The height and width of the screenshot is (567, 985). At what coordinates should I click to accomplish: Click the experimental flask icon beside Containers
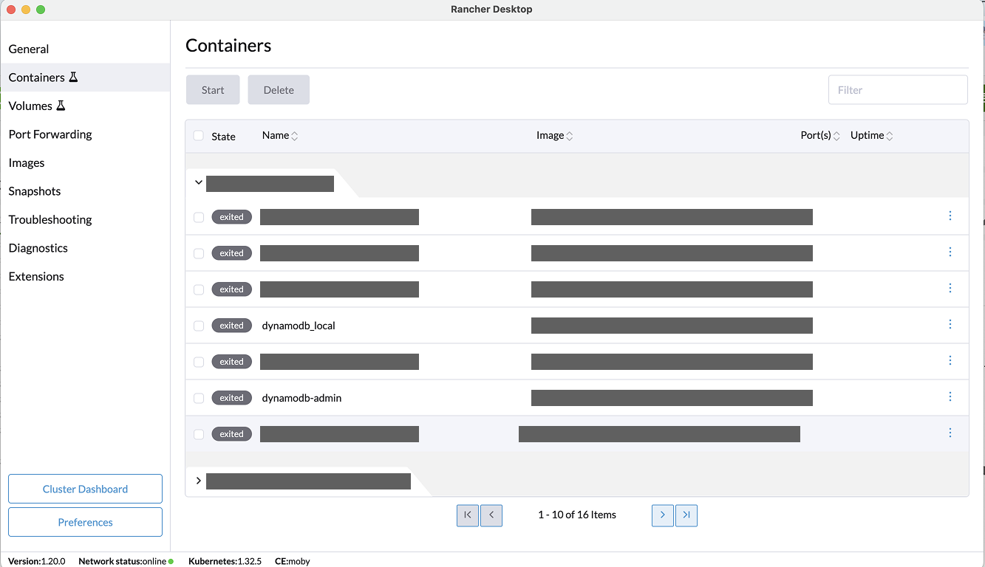click(x=73, y=77)
